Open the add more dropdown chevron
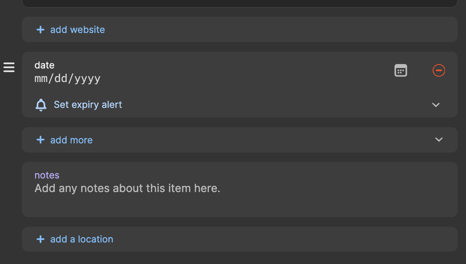Screen dimensions: 466x264 coord(438,139)
